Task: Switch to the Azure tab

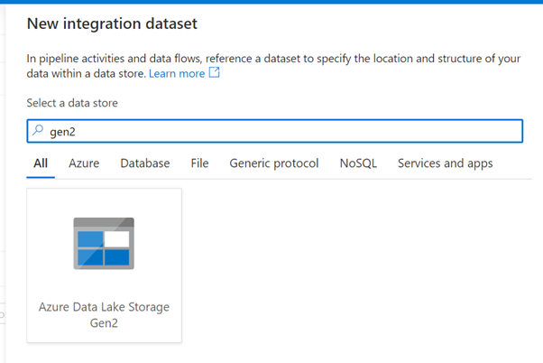Action: pyautogui.click(x=84, y=163)
